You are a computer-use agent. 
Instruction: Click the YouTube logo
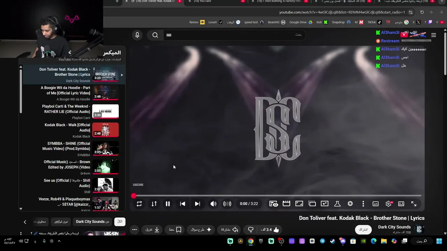click(x=413, y=35)
